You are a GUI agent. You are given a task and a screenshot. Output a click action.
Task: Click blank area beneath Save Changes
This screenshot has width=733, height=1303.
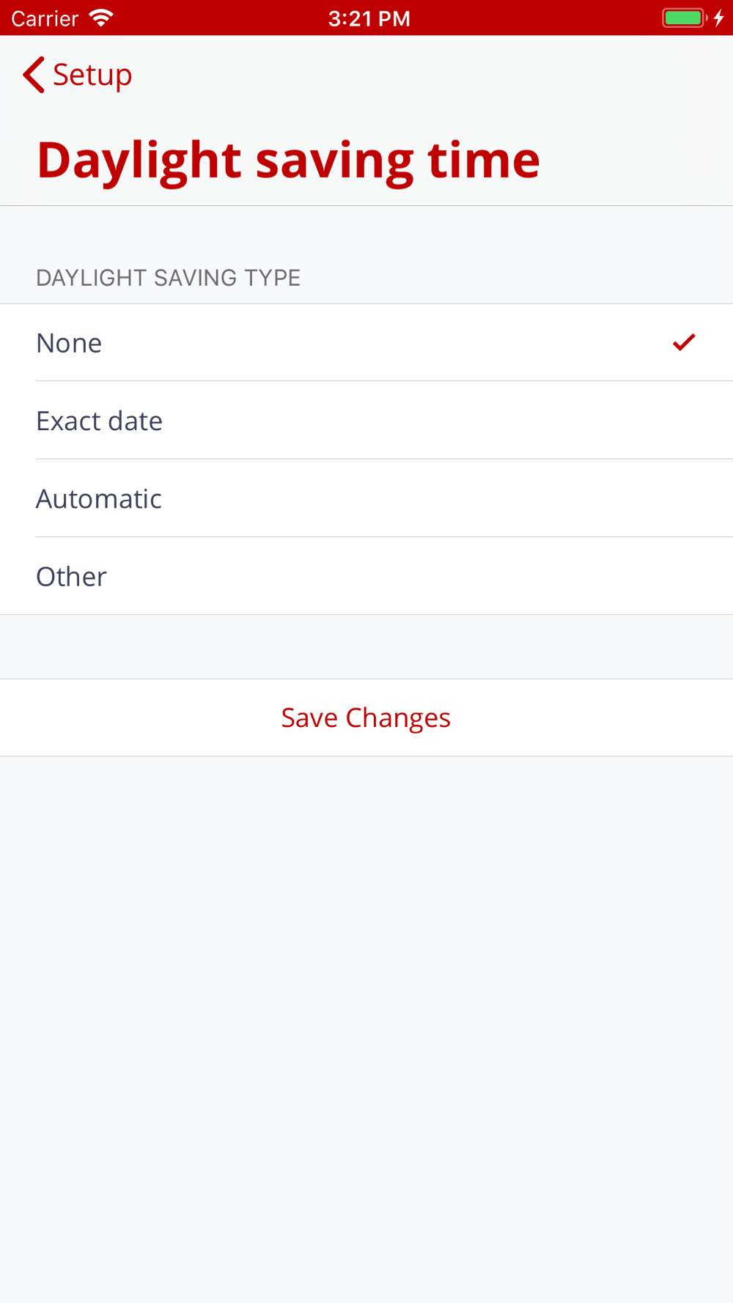366,1026
